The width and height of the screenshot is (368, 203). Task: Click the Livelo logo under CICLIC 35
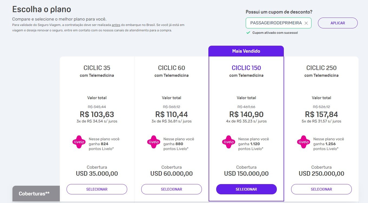[x=79, y=142]
